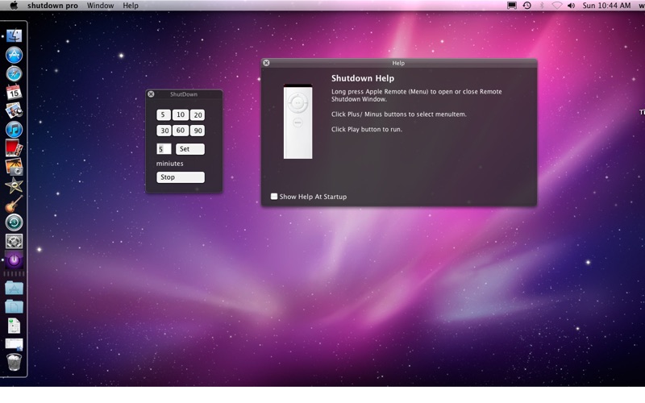Image resolution: width=645 pixels, height=403 pixels.
Task: Open the Trash in the dock
Action: coord(14,363)
